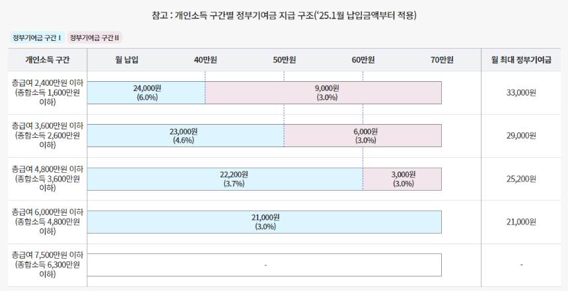This screenshot has height=291, width=568.
Task: Select row label '총급여 6,000만원 이하'
Action: point(48,212)
